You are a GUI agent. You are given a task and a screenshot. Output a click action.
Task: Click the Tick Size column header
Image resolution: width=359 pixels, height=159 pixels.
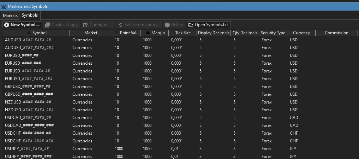click(x=183, y=33)
